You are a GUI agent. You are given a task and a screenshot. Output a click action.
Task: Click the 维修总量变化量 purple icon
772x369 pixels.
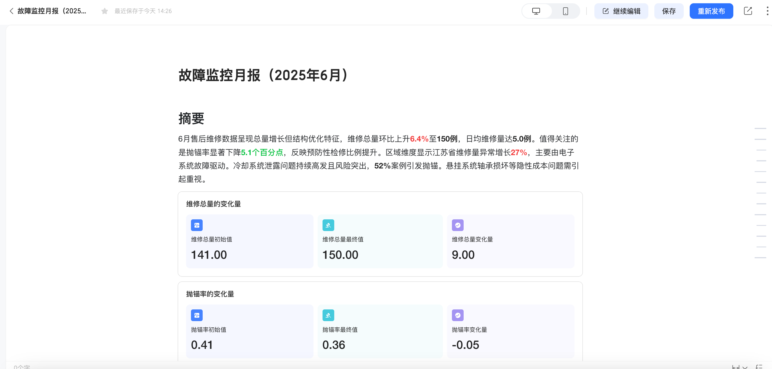pos(458,225)
